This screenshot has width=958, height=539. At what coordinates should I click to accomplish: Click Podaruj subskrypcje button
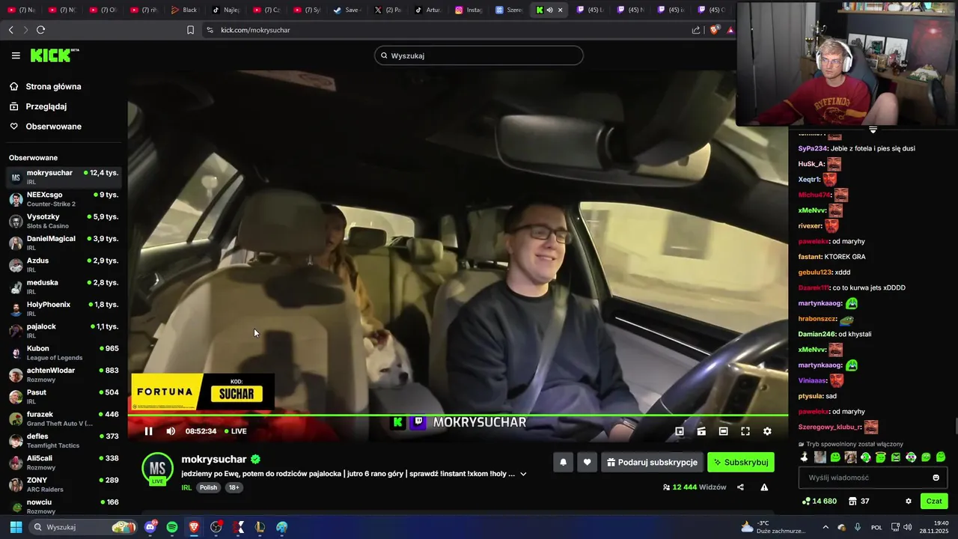coord(652,463)
